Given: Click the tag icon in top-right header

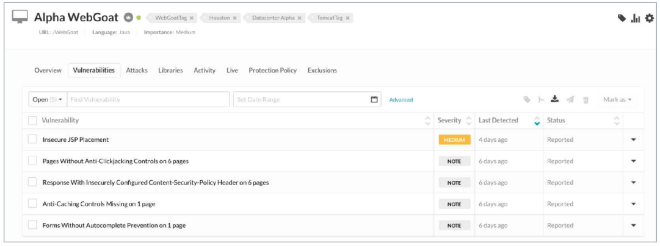Looking at the screenshot, I should pos(621,18).
